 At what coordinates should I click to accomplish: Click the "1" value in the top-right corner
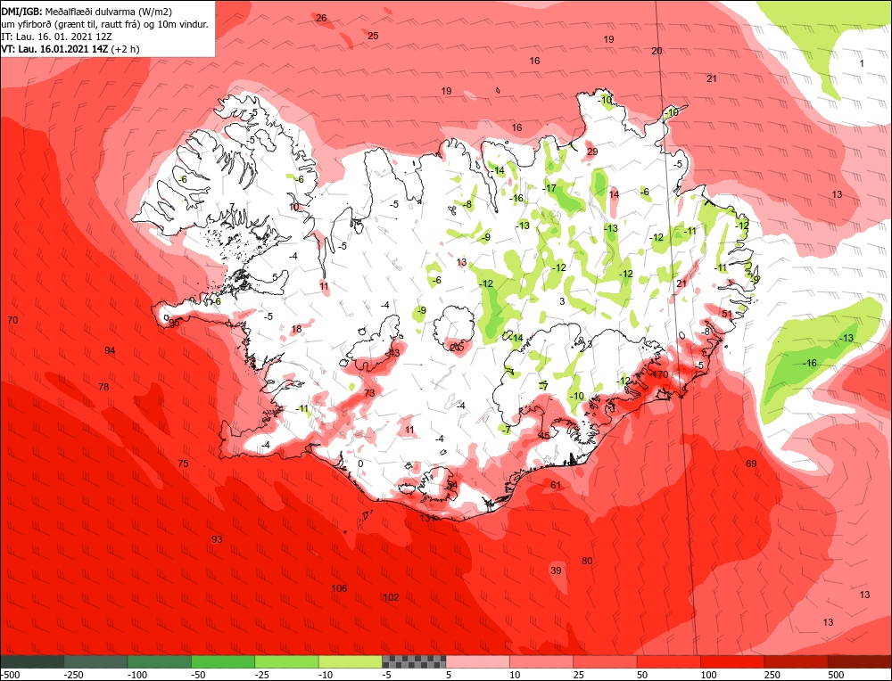pos(862,63)
